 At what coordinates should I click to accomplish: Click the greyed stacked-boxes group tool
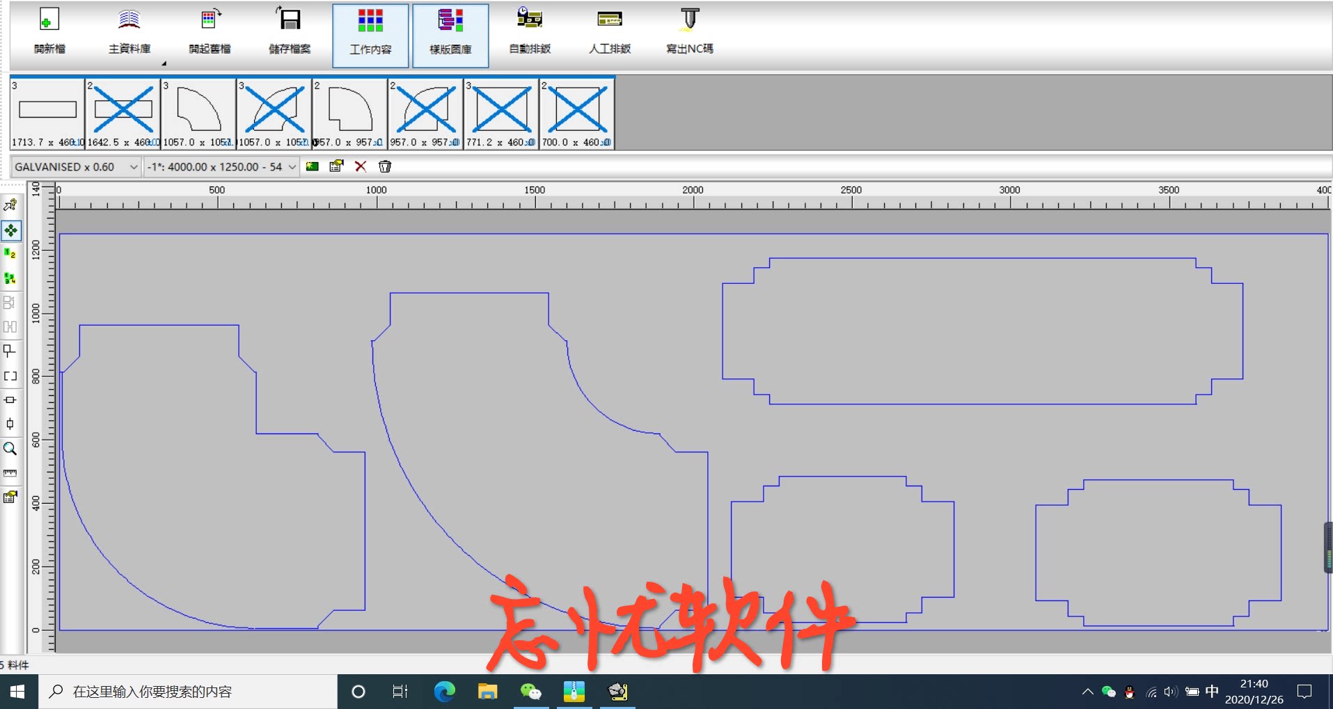coord(10,303)
